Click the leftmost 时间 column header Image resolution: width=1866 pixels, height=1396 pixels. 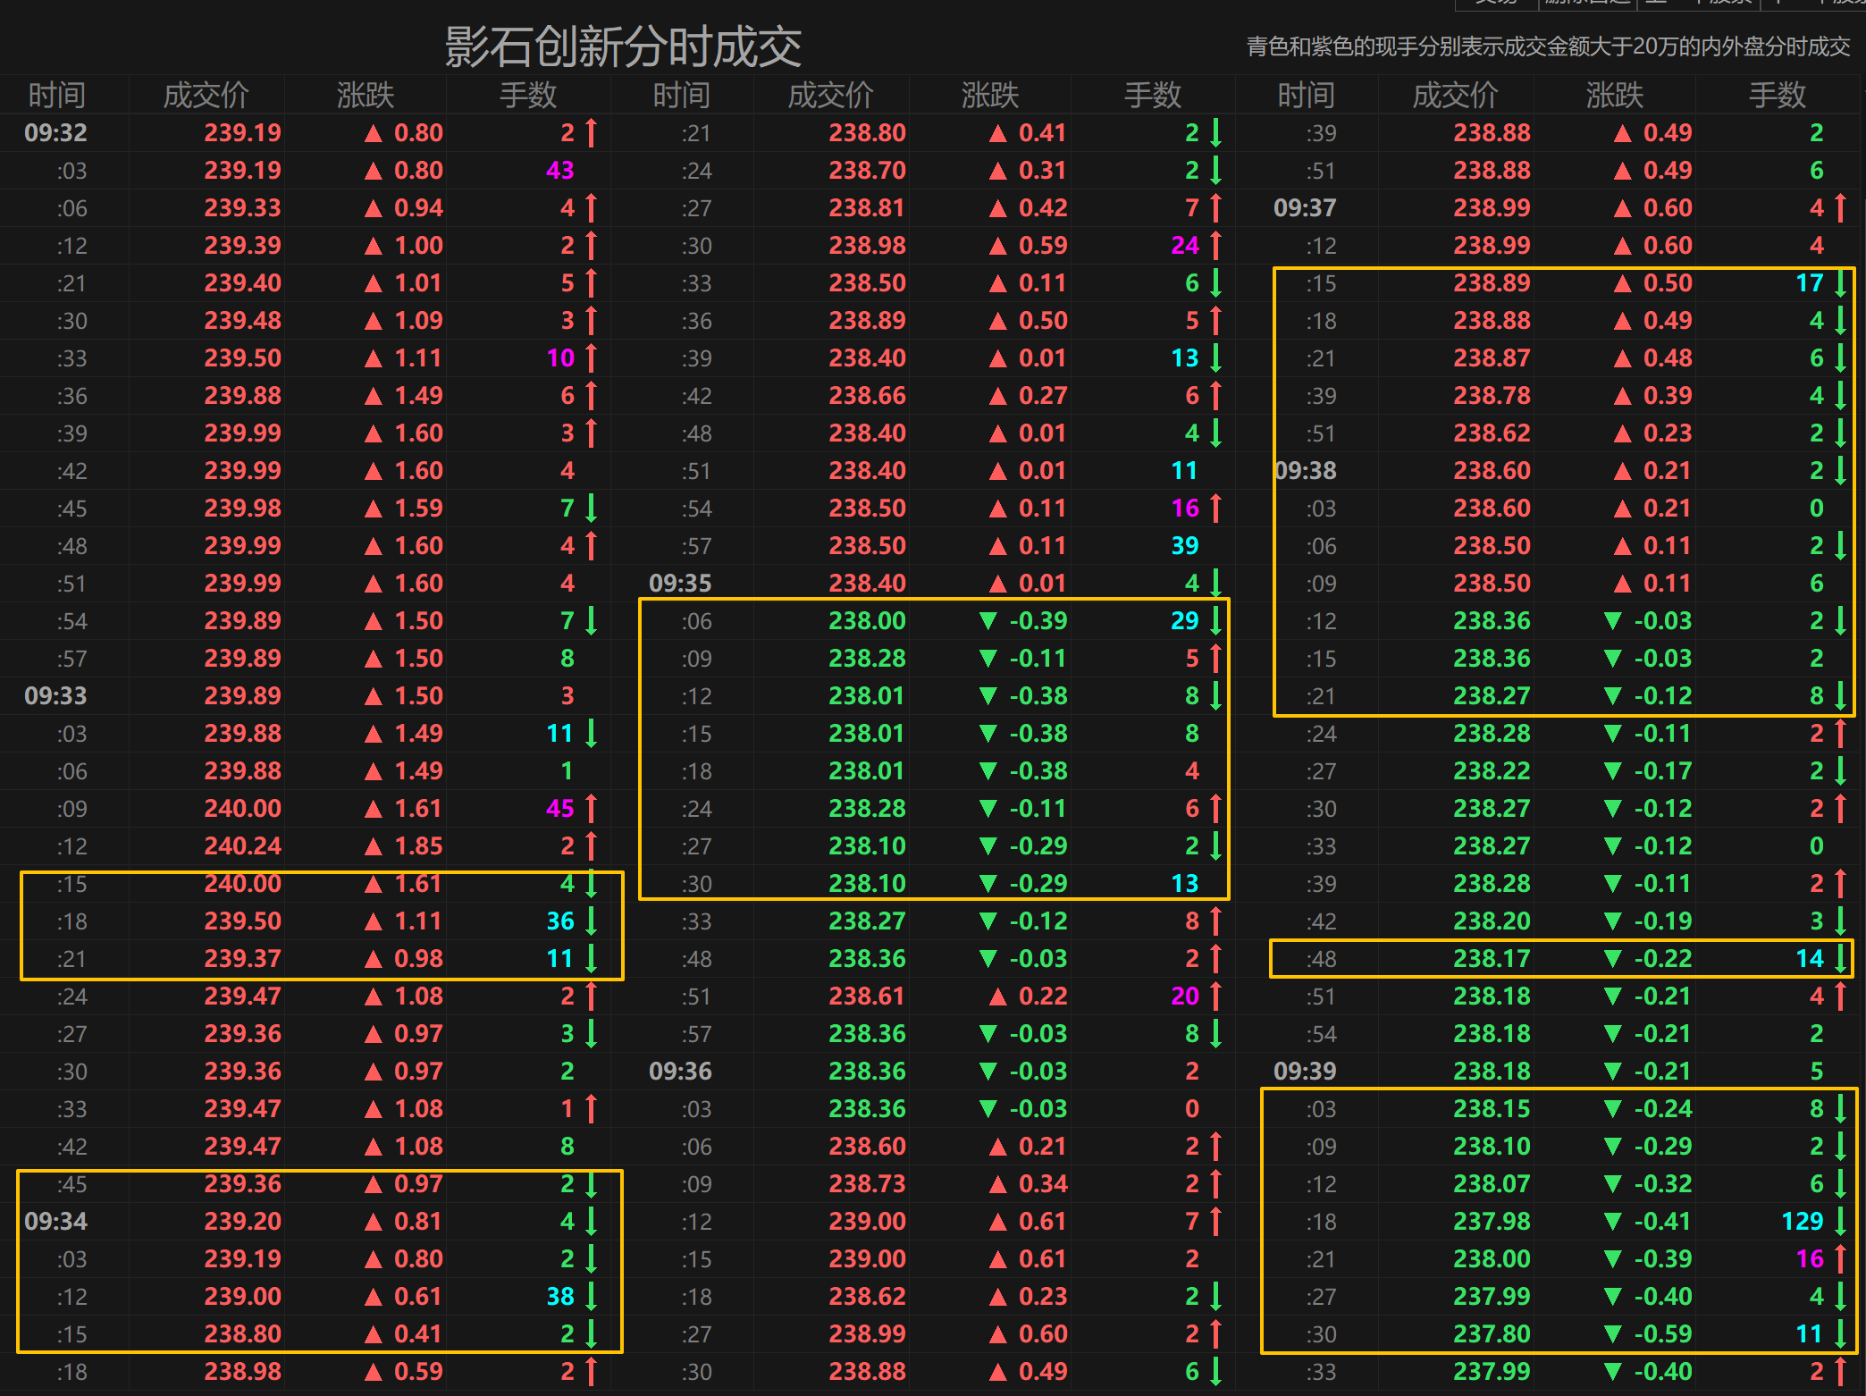tap(56, 95)
